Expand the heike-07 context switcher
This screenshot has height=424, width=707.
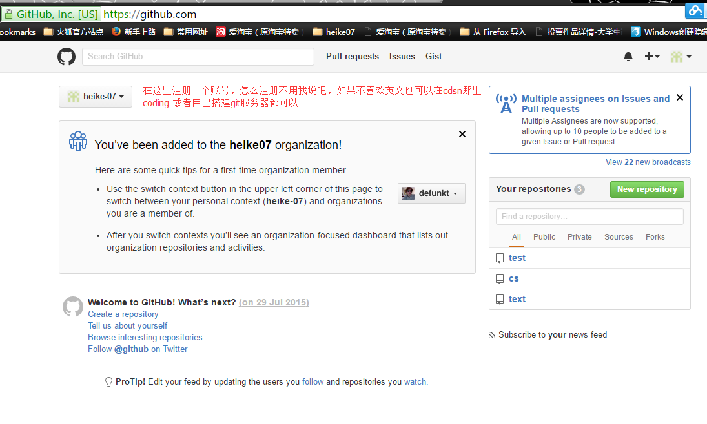click(x=96, y=96)
